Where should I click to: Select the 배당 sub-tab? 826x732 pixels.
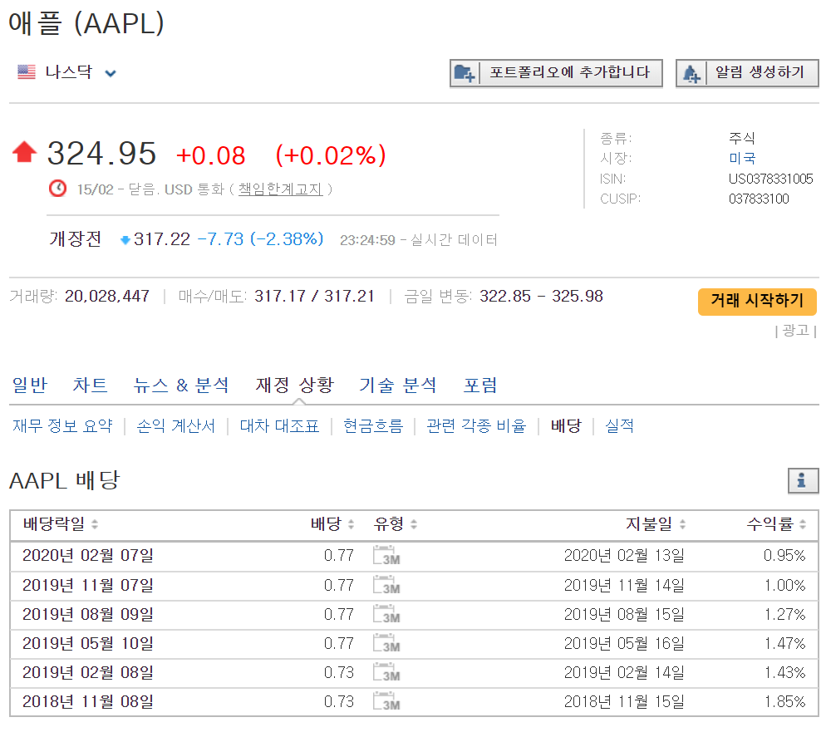pyautogui.click(x=566, y=425)
